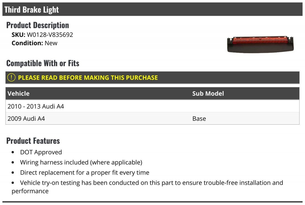Select the SKU number W0128-V835692
305x205 pixels.
coord(50,35)
